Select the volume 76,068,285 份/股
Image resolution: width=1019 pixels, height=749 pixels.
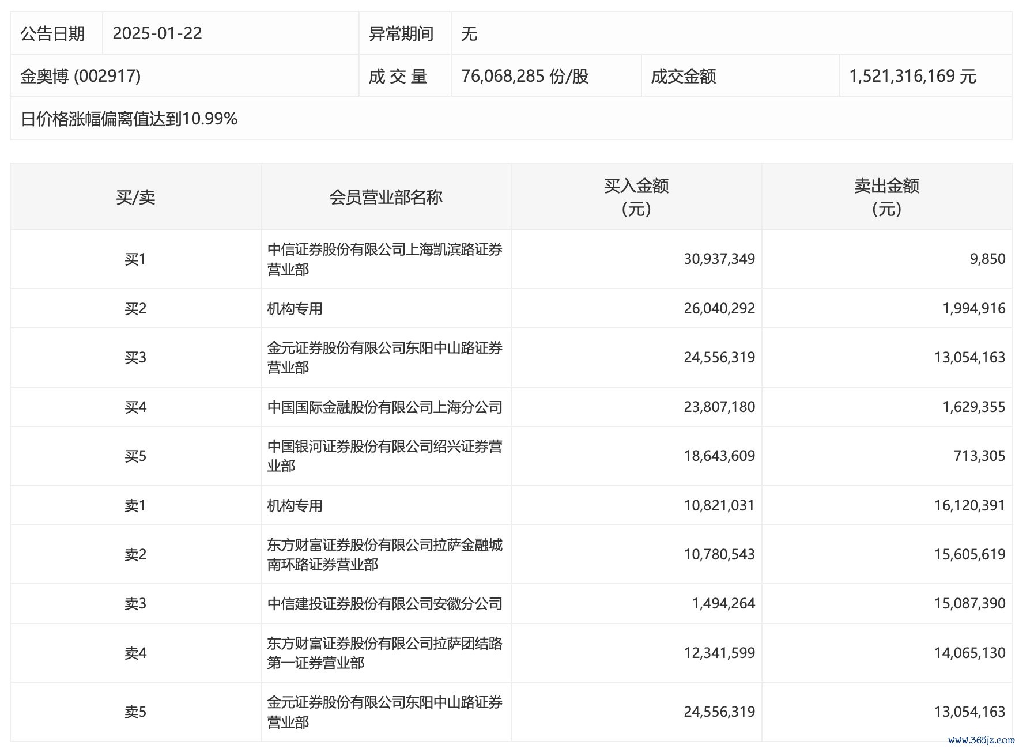525,76
